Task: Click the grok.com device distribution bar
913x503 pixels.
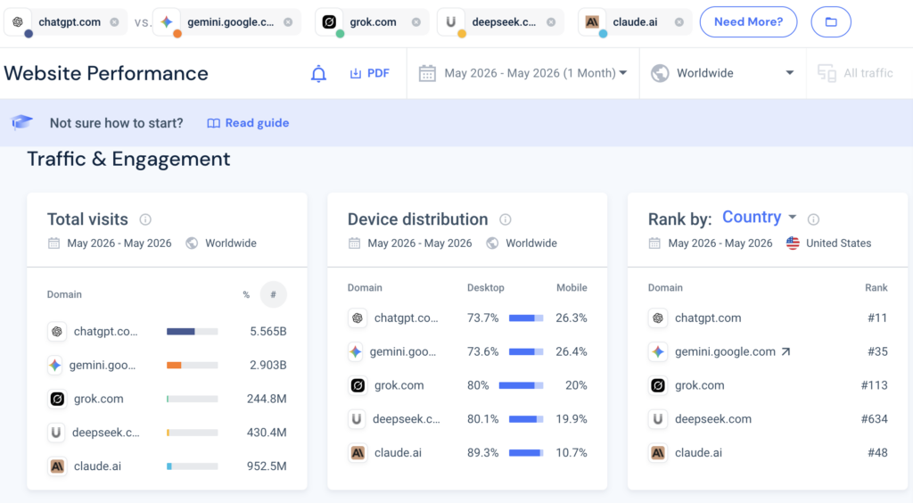Action: (521, 385)
